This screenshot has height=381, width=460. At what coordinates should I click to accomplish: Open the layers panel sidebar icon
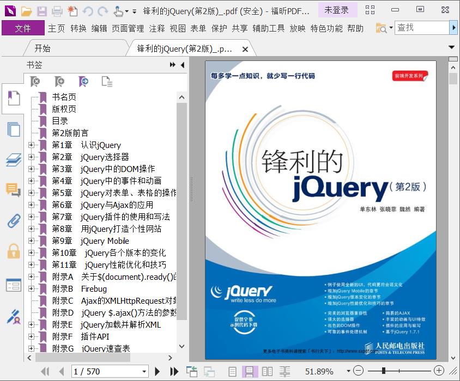point(14,159)
